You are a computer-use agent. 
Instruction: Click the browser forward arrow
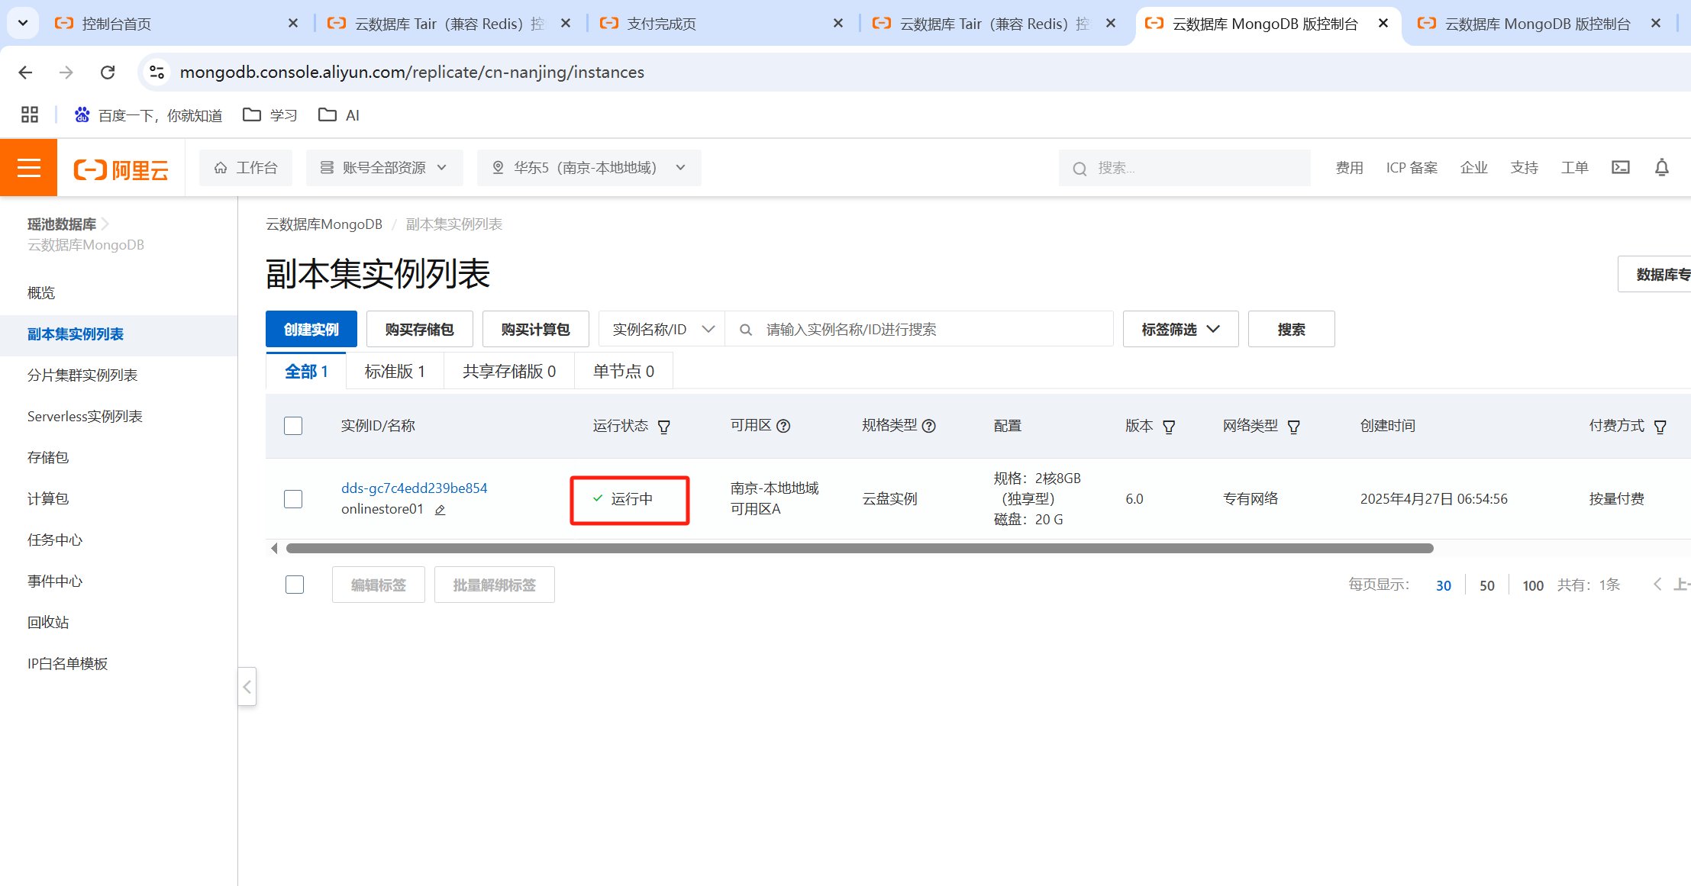tap(66, 72)
